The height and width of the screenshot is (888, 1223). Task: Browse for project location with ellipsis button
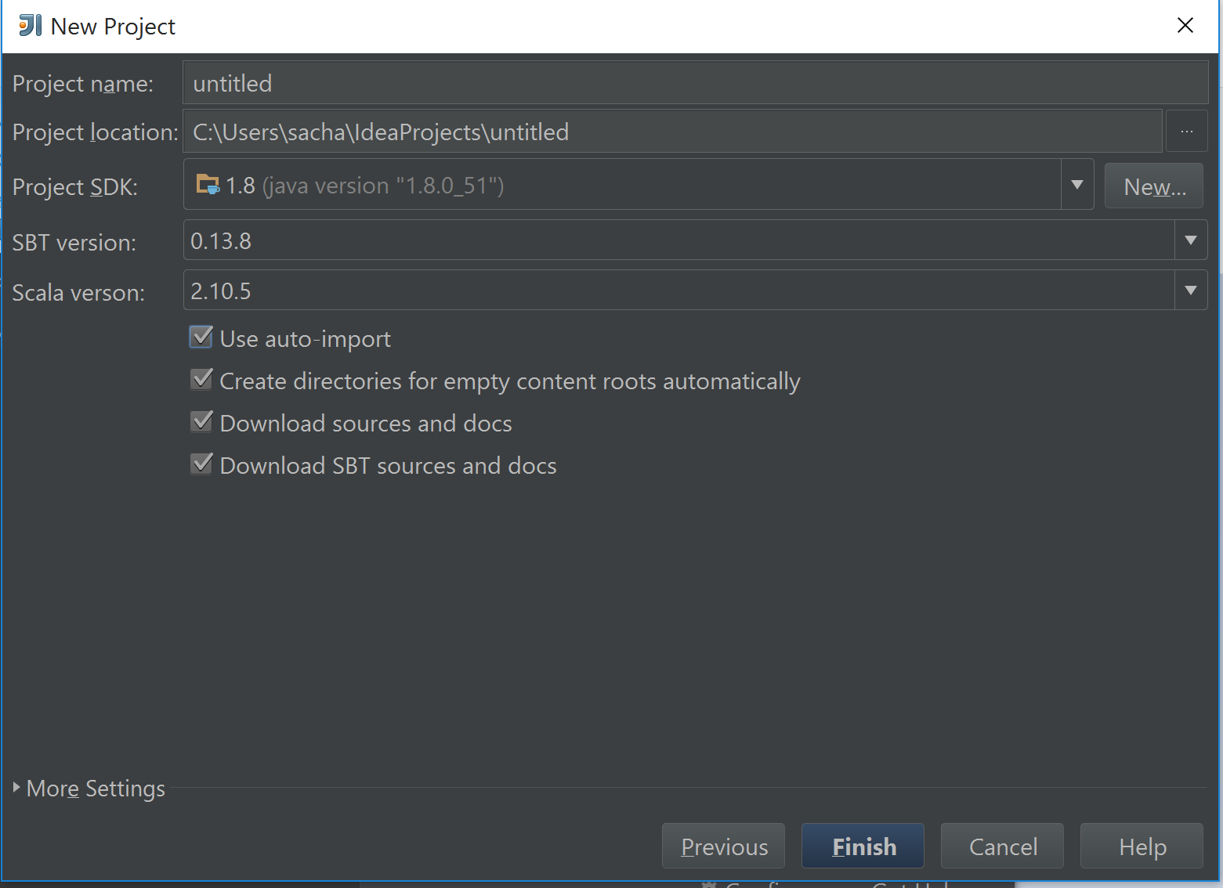point(1187,132)
